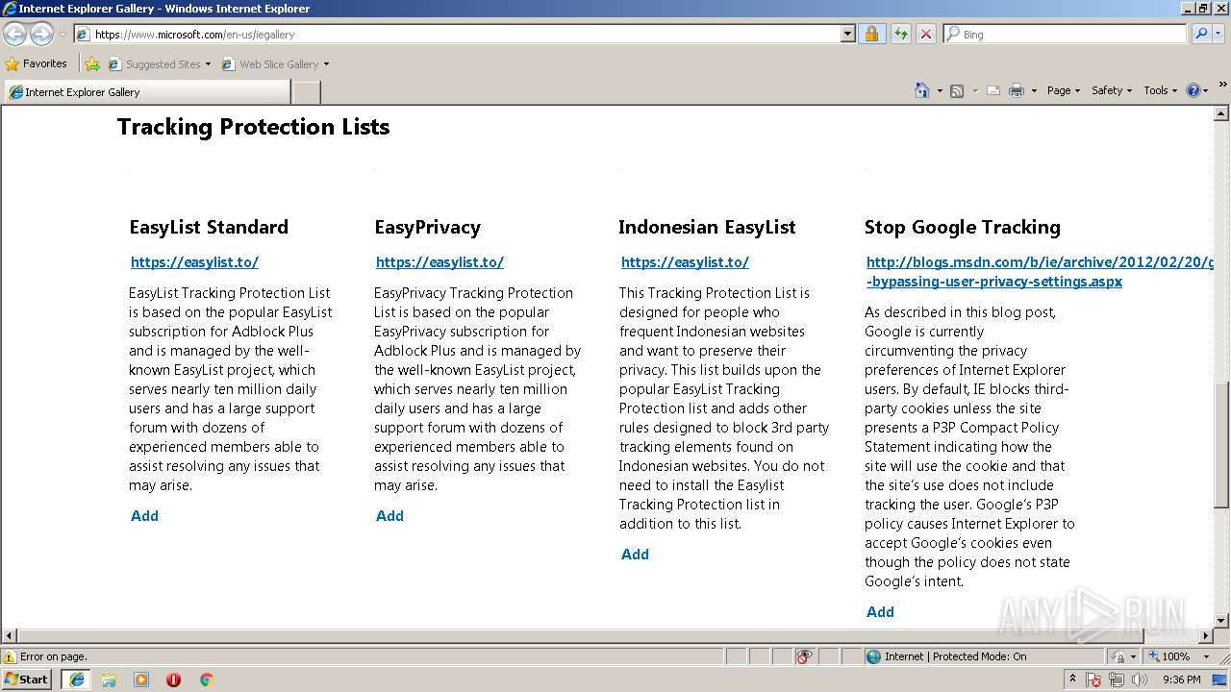Open the address bar URL dropdown
This screenshot has width=1231, height=692.
click(x=847, y=34)
